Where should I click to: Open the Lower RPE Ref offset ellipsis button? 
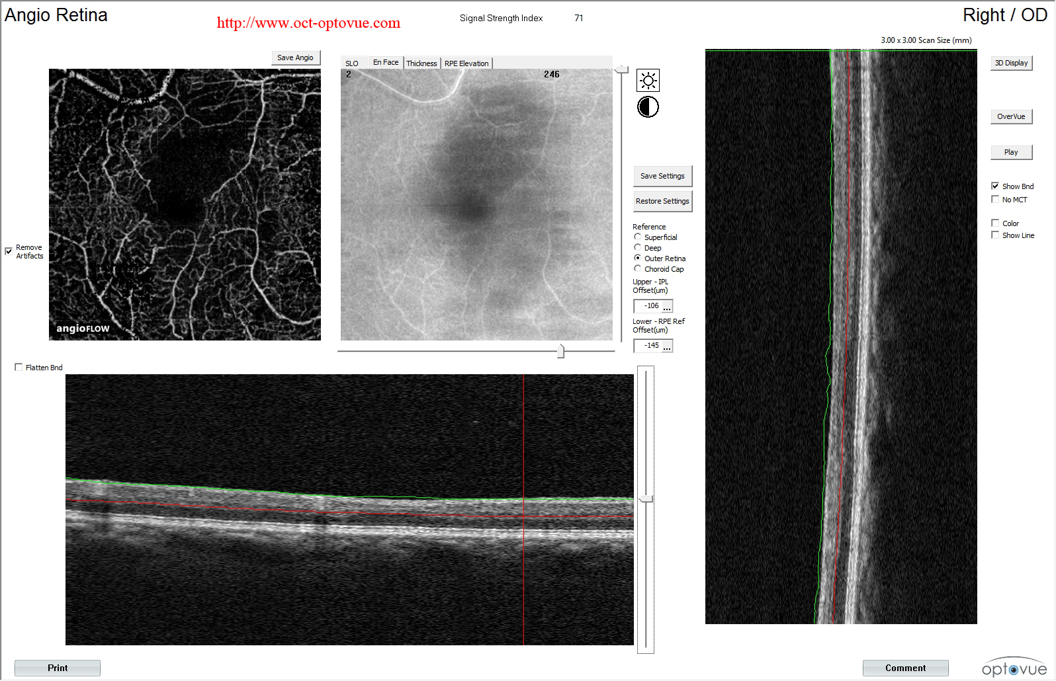tap(667, 346)
